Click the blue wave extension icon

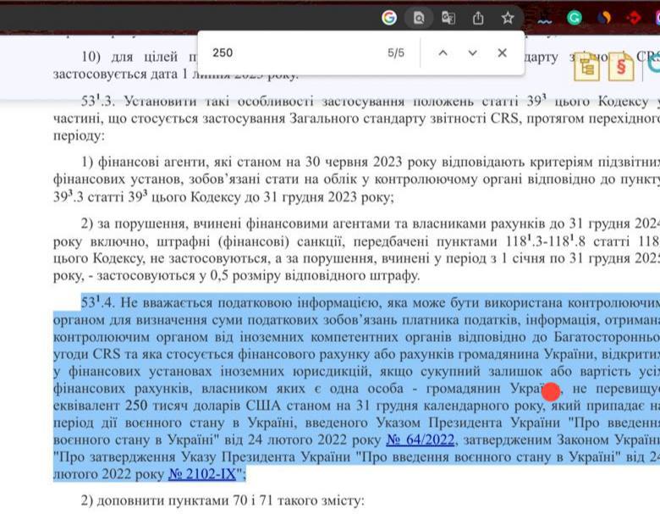545,18
